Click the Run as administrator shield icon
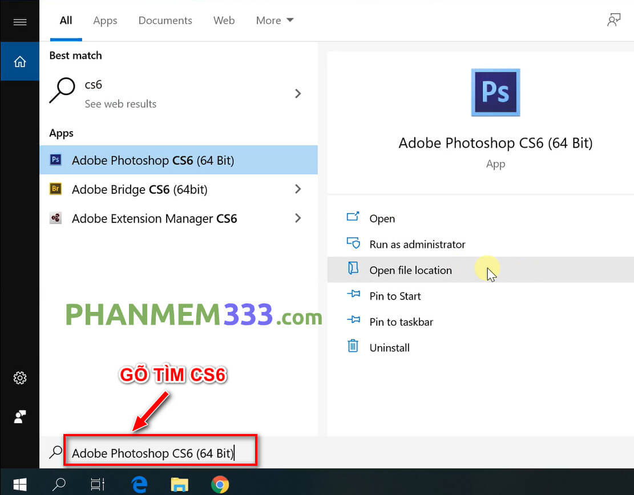Screen dimensions: 634x495 click(x=353, y=243)
